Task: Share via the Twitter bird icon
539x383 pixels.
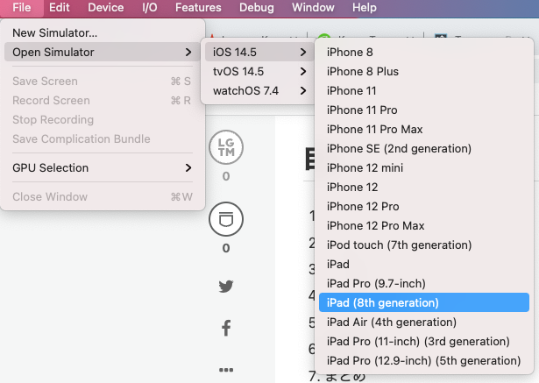Action: click(226, 286)
